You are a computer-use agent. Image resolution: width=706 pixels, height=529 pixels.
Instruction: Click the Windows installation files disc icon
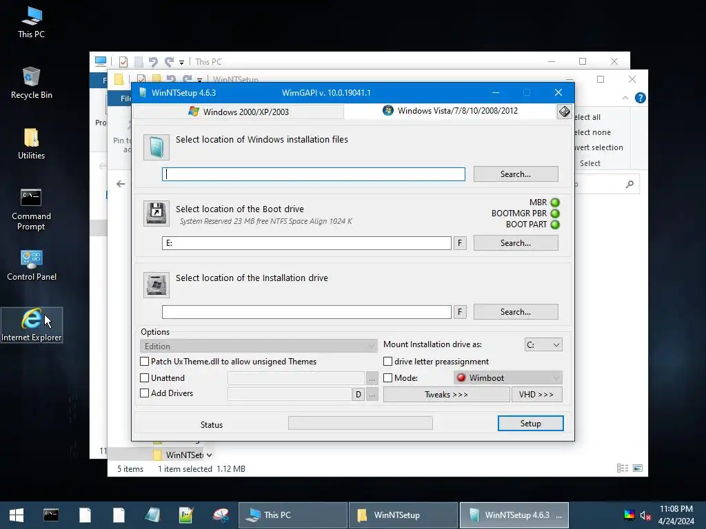tap(157, 147)
